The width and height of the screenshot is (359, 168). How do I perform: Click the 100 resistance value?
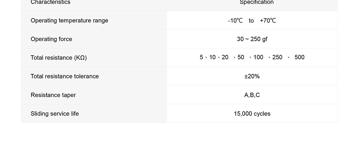point(258,57)
